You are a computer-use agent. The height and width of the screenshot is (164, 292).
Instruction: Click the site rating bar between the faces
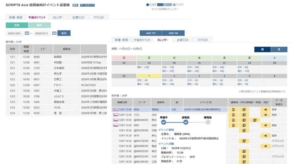pyautogui.click(x=165, y=5)
